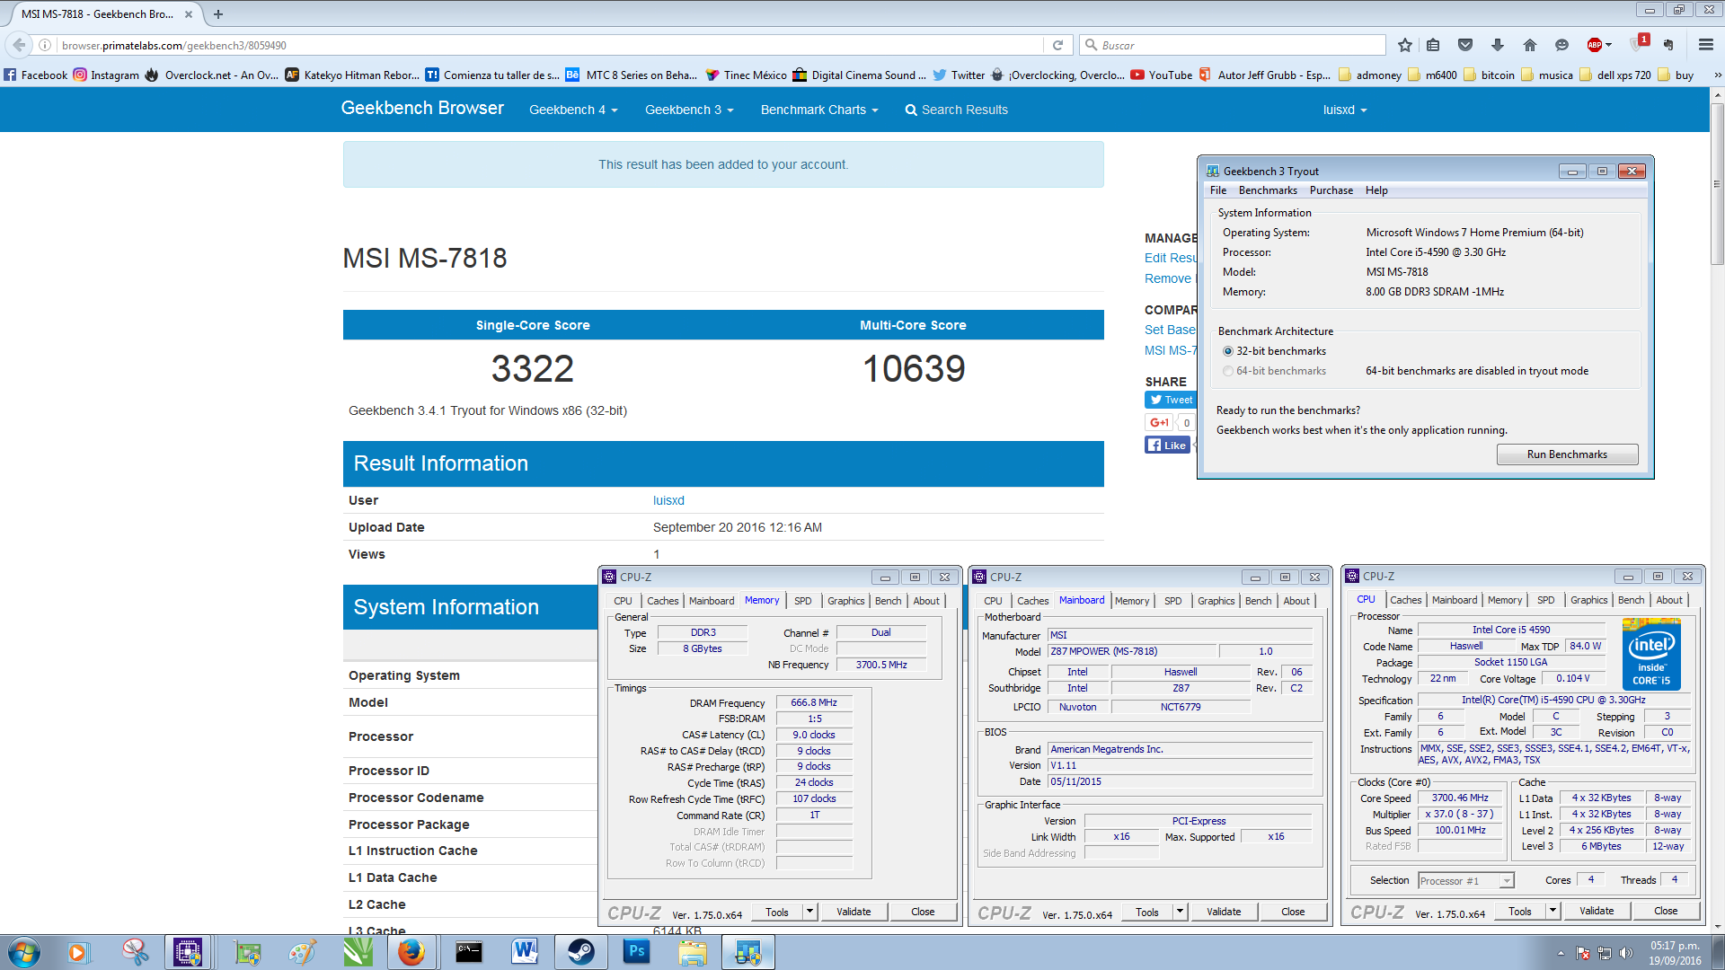The image size is (1725, 970).
Task: Open the luisxd user profile link
Action: point(668,500)
